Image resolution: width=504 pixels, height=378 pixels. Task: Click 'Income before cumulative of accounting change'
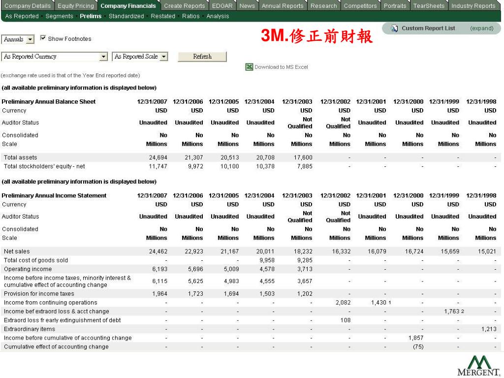(x=68, y=338)
